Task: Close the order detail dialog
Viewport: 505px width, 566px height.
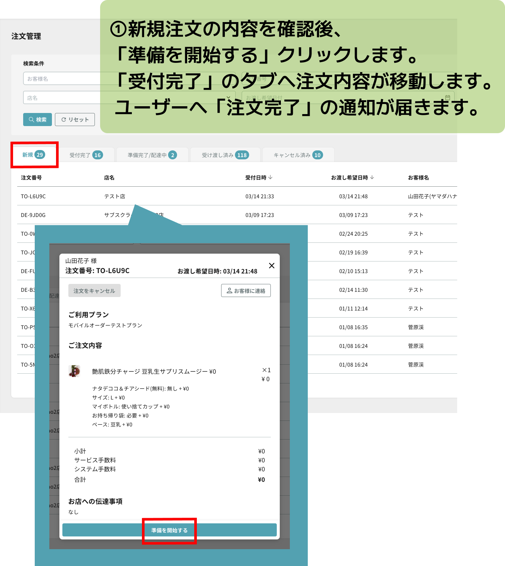Action: pos(272,266)
